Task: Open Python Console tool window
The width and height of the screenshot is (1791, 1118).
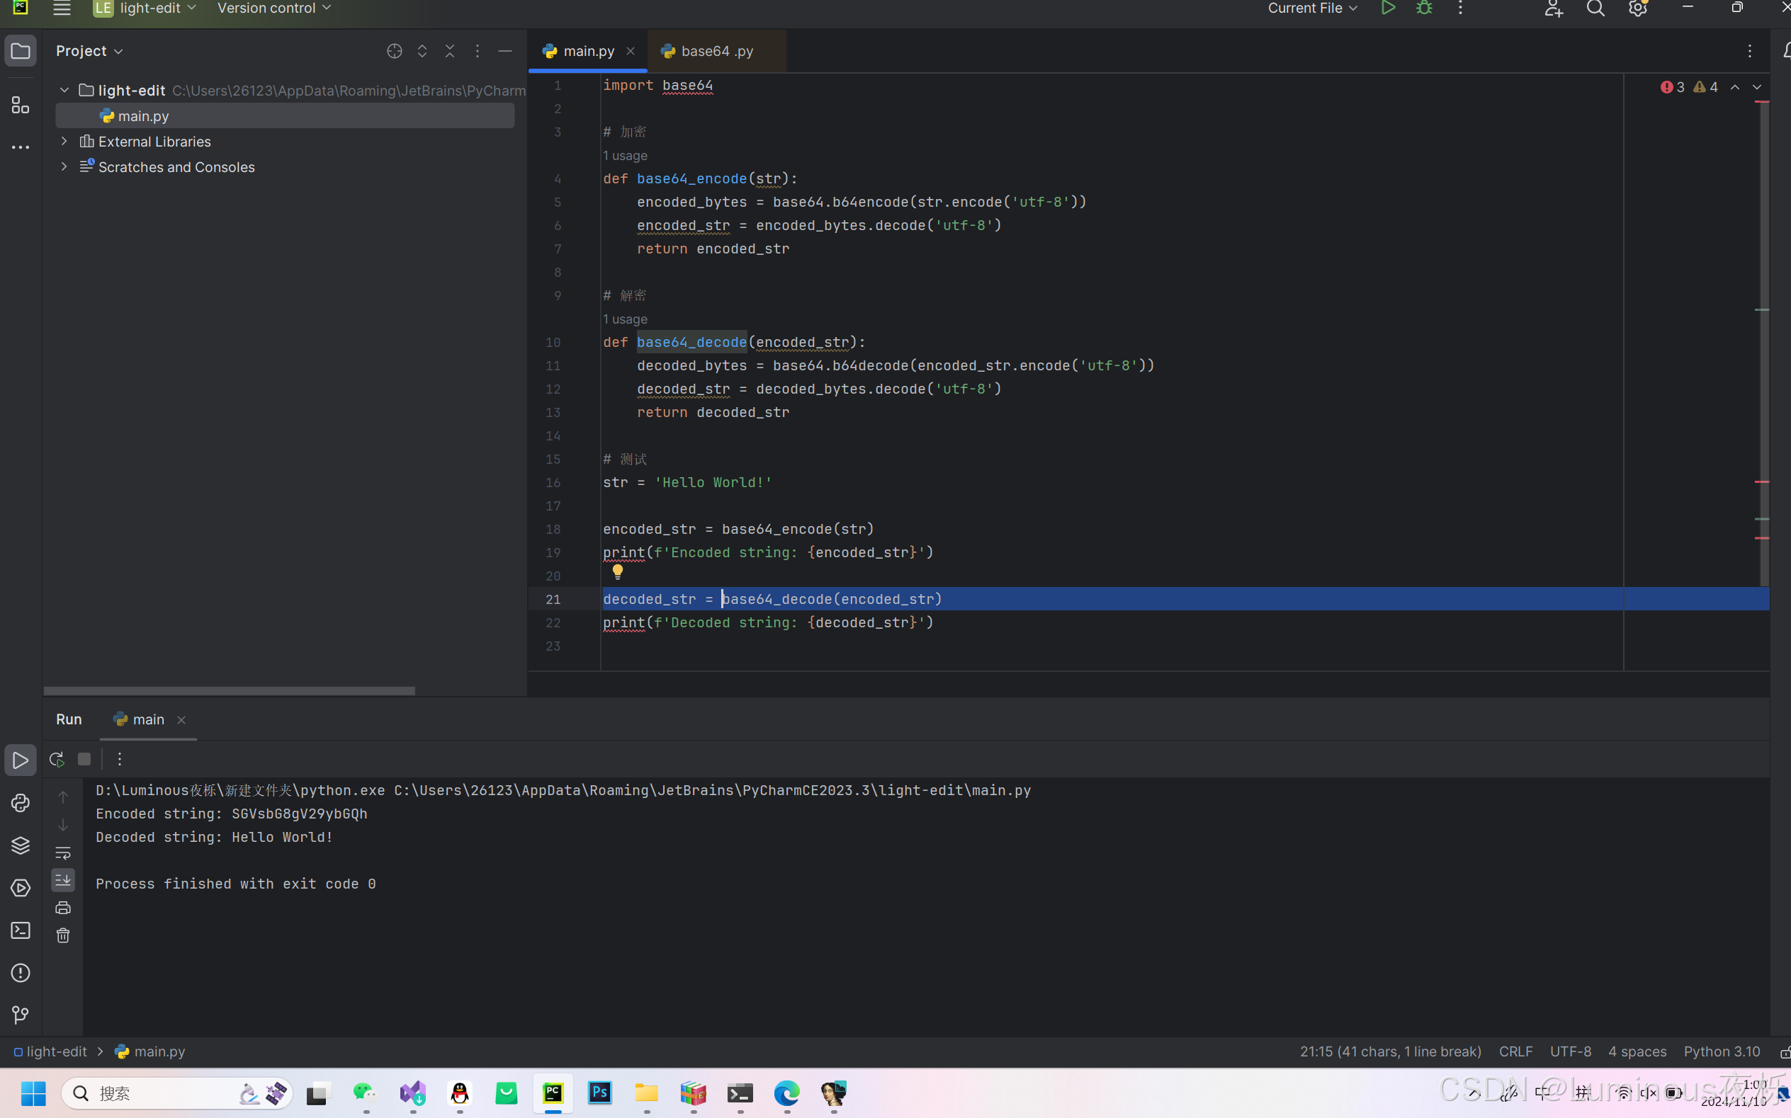Action: tap(21, 803)
